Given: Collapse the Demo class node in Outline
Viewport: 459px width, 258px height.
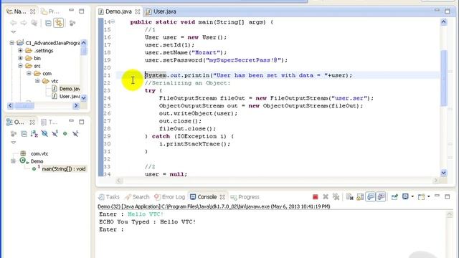Looking at the screenshot, I should 13,161.
